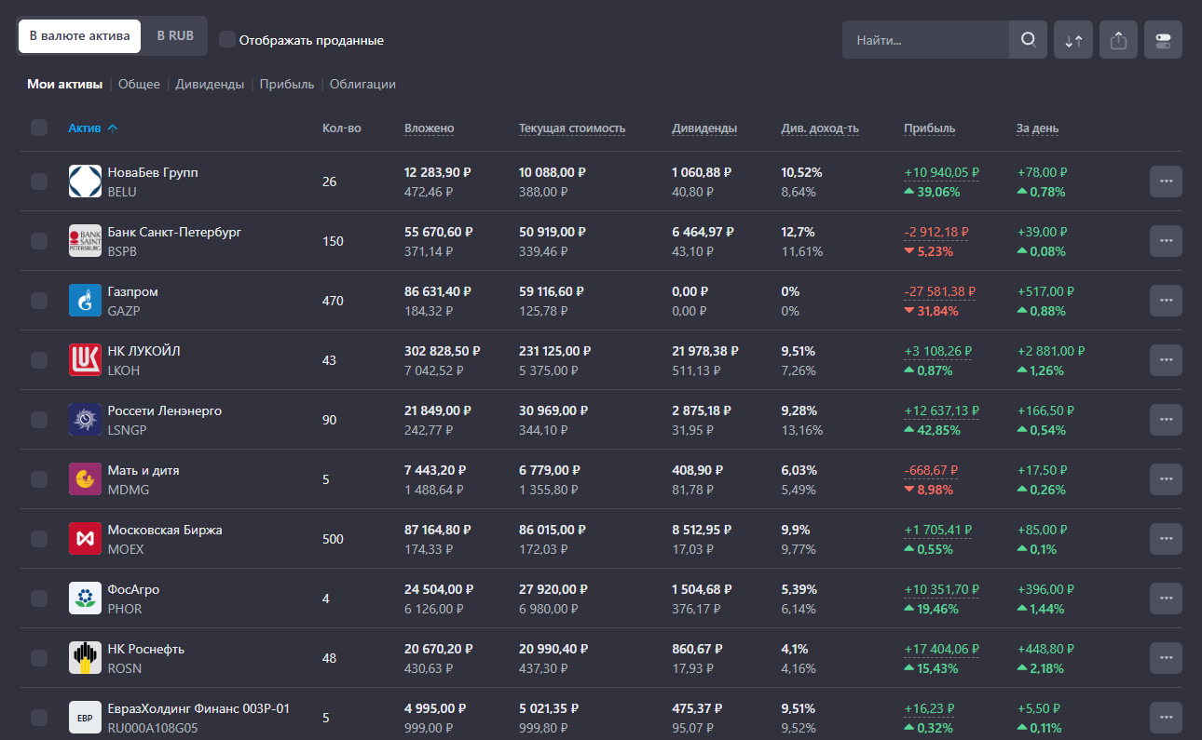The width and height of the screenshot is (1202, 740).
Task: Sort by the Текущая стоимость column header
Action: [571, 128]
